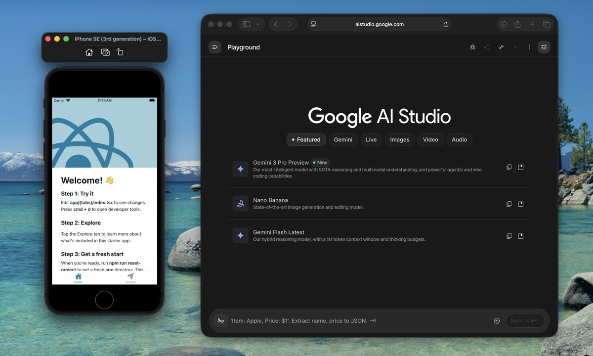Screen dimensions: 593x356
Task: Click the Google AI Studio logo heading
Action: (x=379, y=117)
